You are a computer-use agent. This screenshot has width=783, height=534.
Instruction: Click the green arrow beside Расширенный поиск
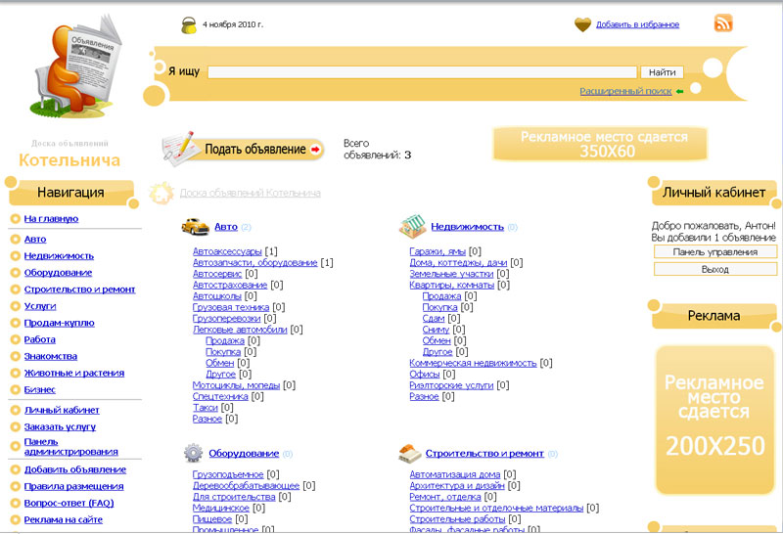point(679,91)
